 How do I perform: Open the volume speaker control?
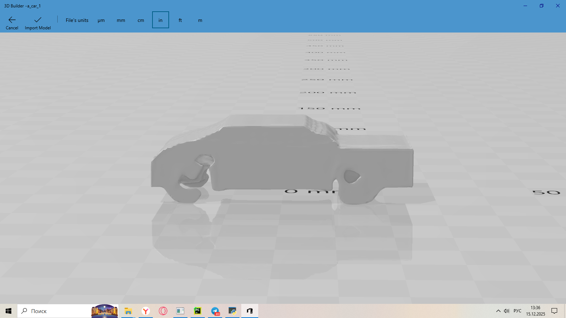507,311
